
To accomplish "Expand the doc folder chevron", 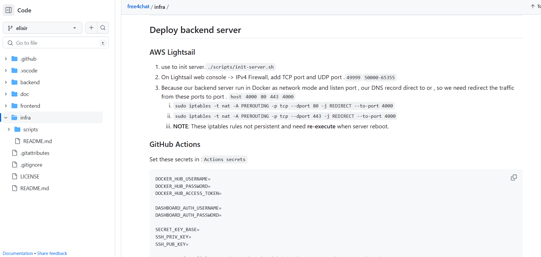I will pos(6,94).
